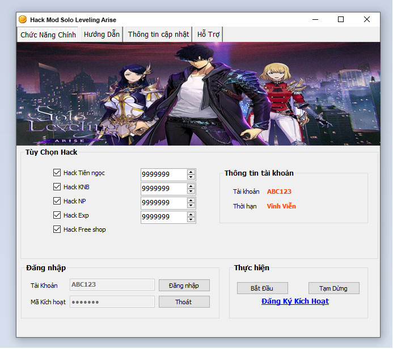Image resolution: width=393 pixels, height=349 pixels.
Task: Decrease Hack NP value with down arrow
Action: coord(191,205)
